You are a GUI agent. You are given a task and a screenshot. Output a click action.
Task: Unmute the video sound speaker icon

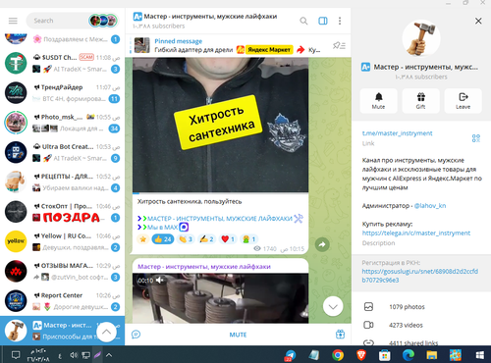click(x=160, y=281)
